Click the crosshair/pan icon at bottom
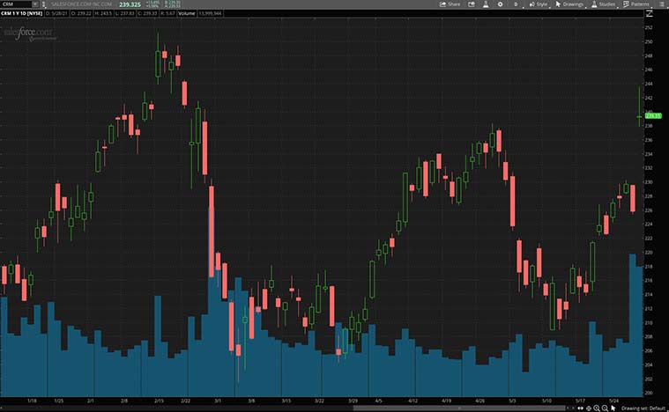 tap(589, 408)
